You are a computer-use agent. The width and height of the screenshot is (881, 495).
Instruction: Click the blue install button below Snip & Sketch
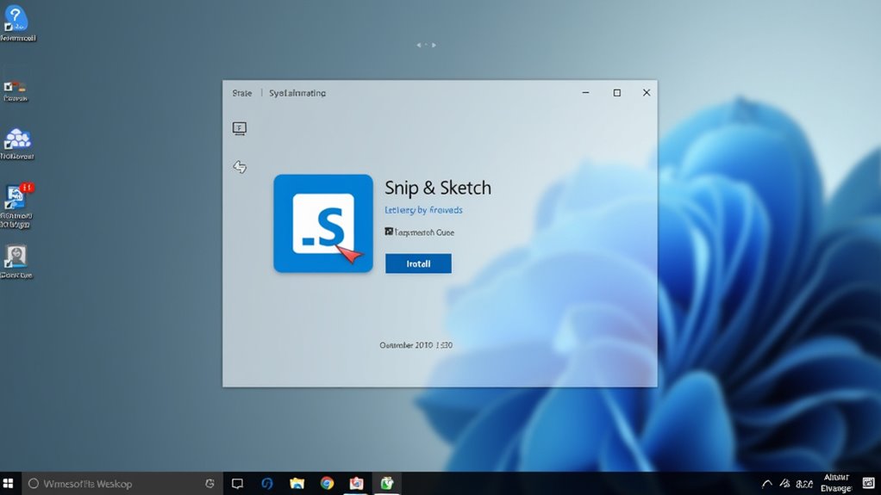[418, 263]
